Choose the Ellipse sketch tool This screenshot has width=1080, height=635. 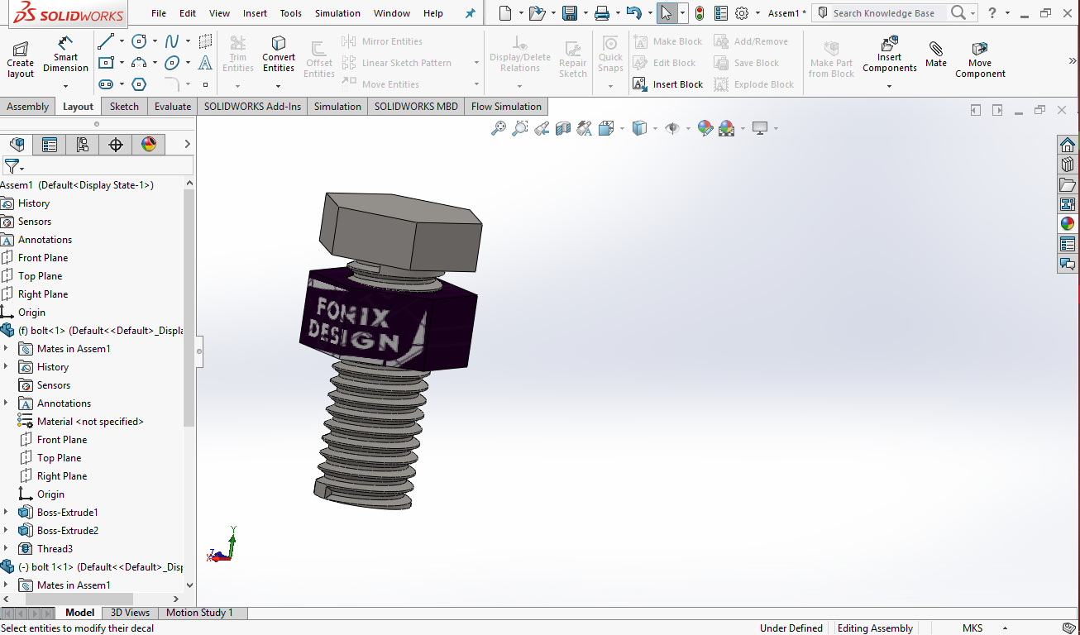(172, 63)
